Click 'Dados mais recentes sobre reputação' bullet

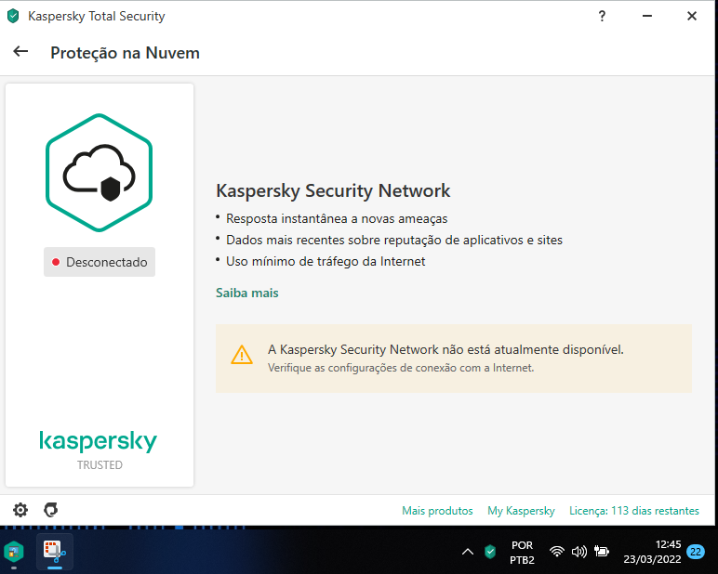coord(393,241)
